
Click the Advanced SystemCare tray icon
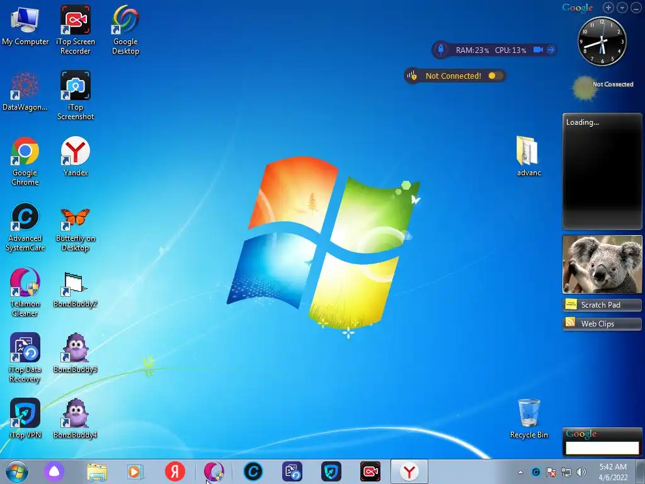coord(535,472)
